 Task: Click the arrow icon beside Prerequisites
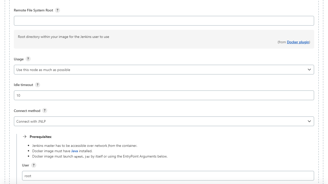(x=25, y=137)
